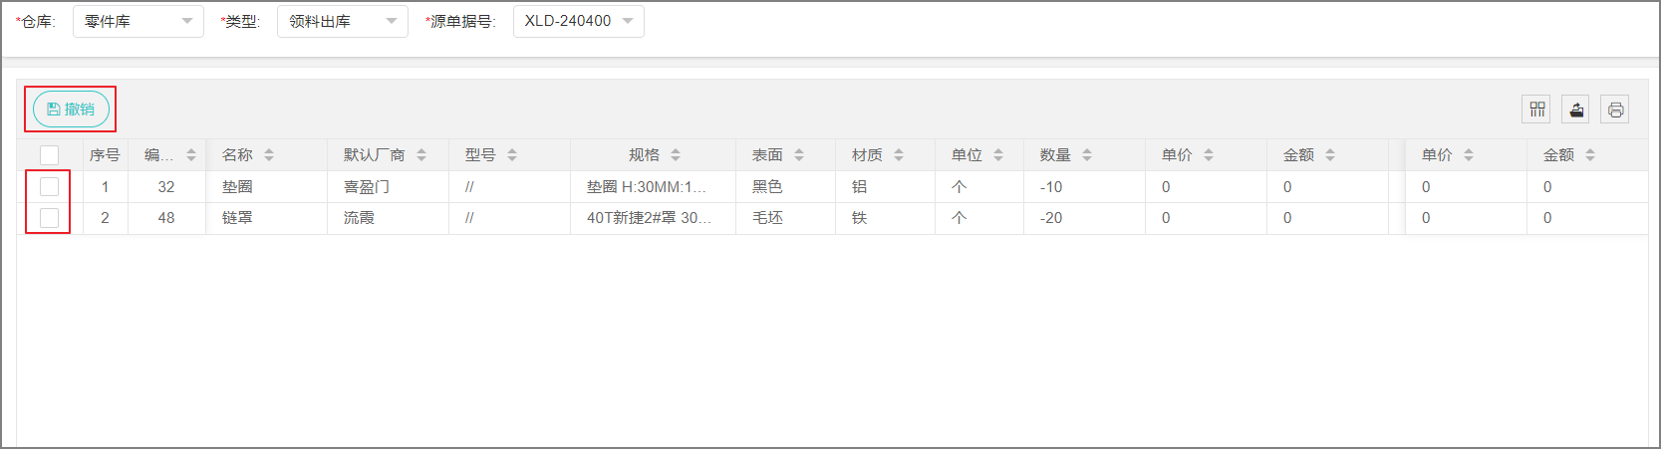Sort by 材质 column arrows
This screenshot has height=449, width=1661.
coord(899,155)
